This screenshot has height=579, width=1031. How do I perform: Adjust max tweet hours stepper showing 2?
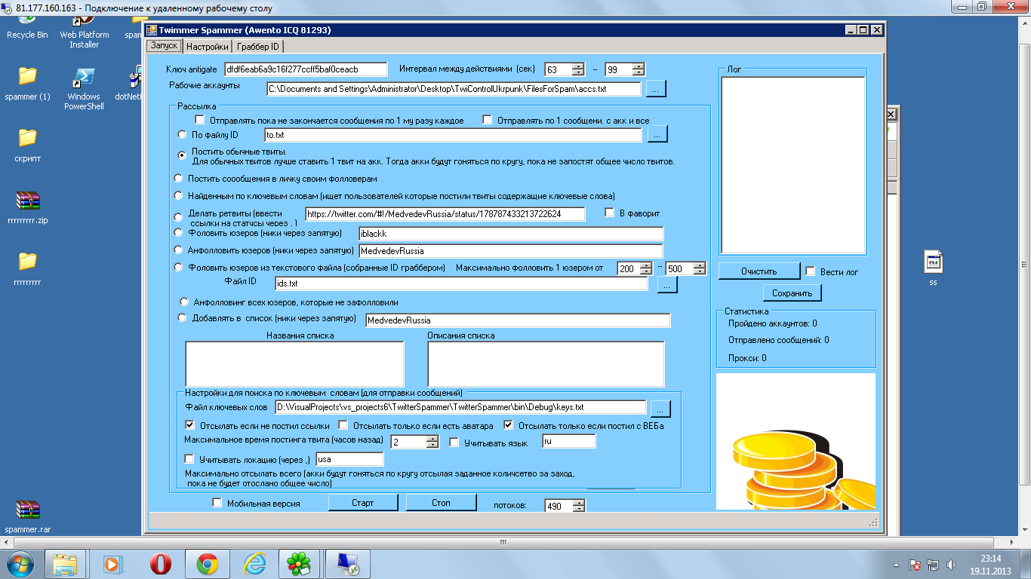click(x=432, y=442)
